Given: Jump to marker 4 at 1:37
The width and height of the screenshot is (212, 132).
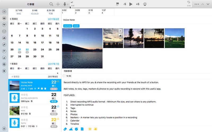Looking at the screenshot, I should pos(108,12).
